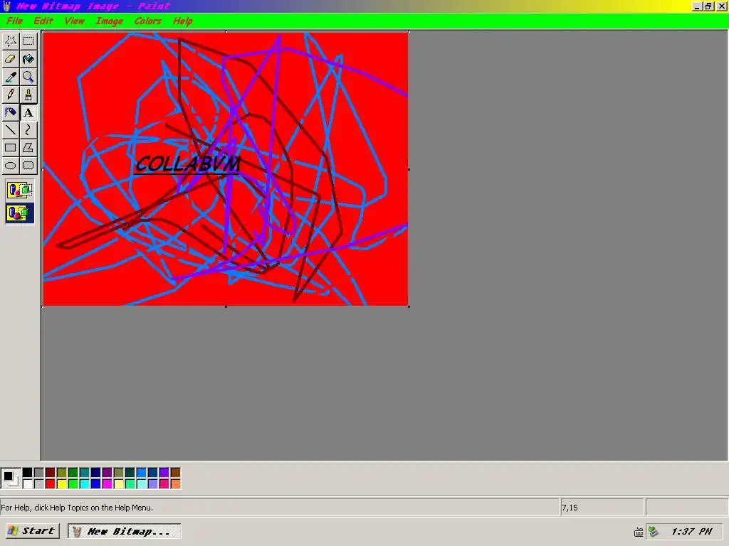The width and height of the screenshot is (729, 546).
Task: Click the keyboard icon in system tray
Action: [x=639, y=532]
